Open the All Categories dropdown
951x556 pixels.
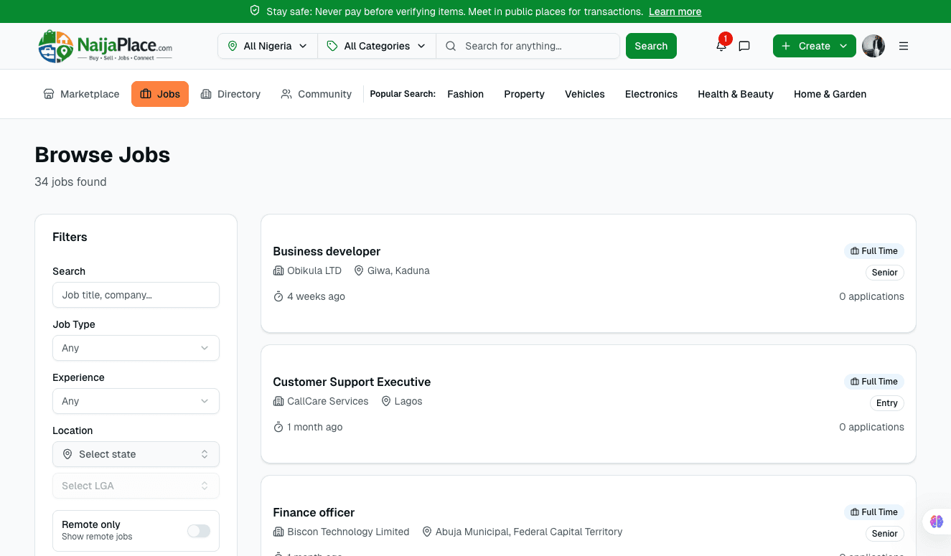click(x=377, y=46)
